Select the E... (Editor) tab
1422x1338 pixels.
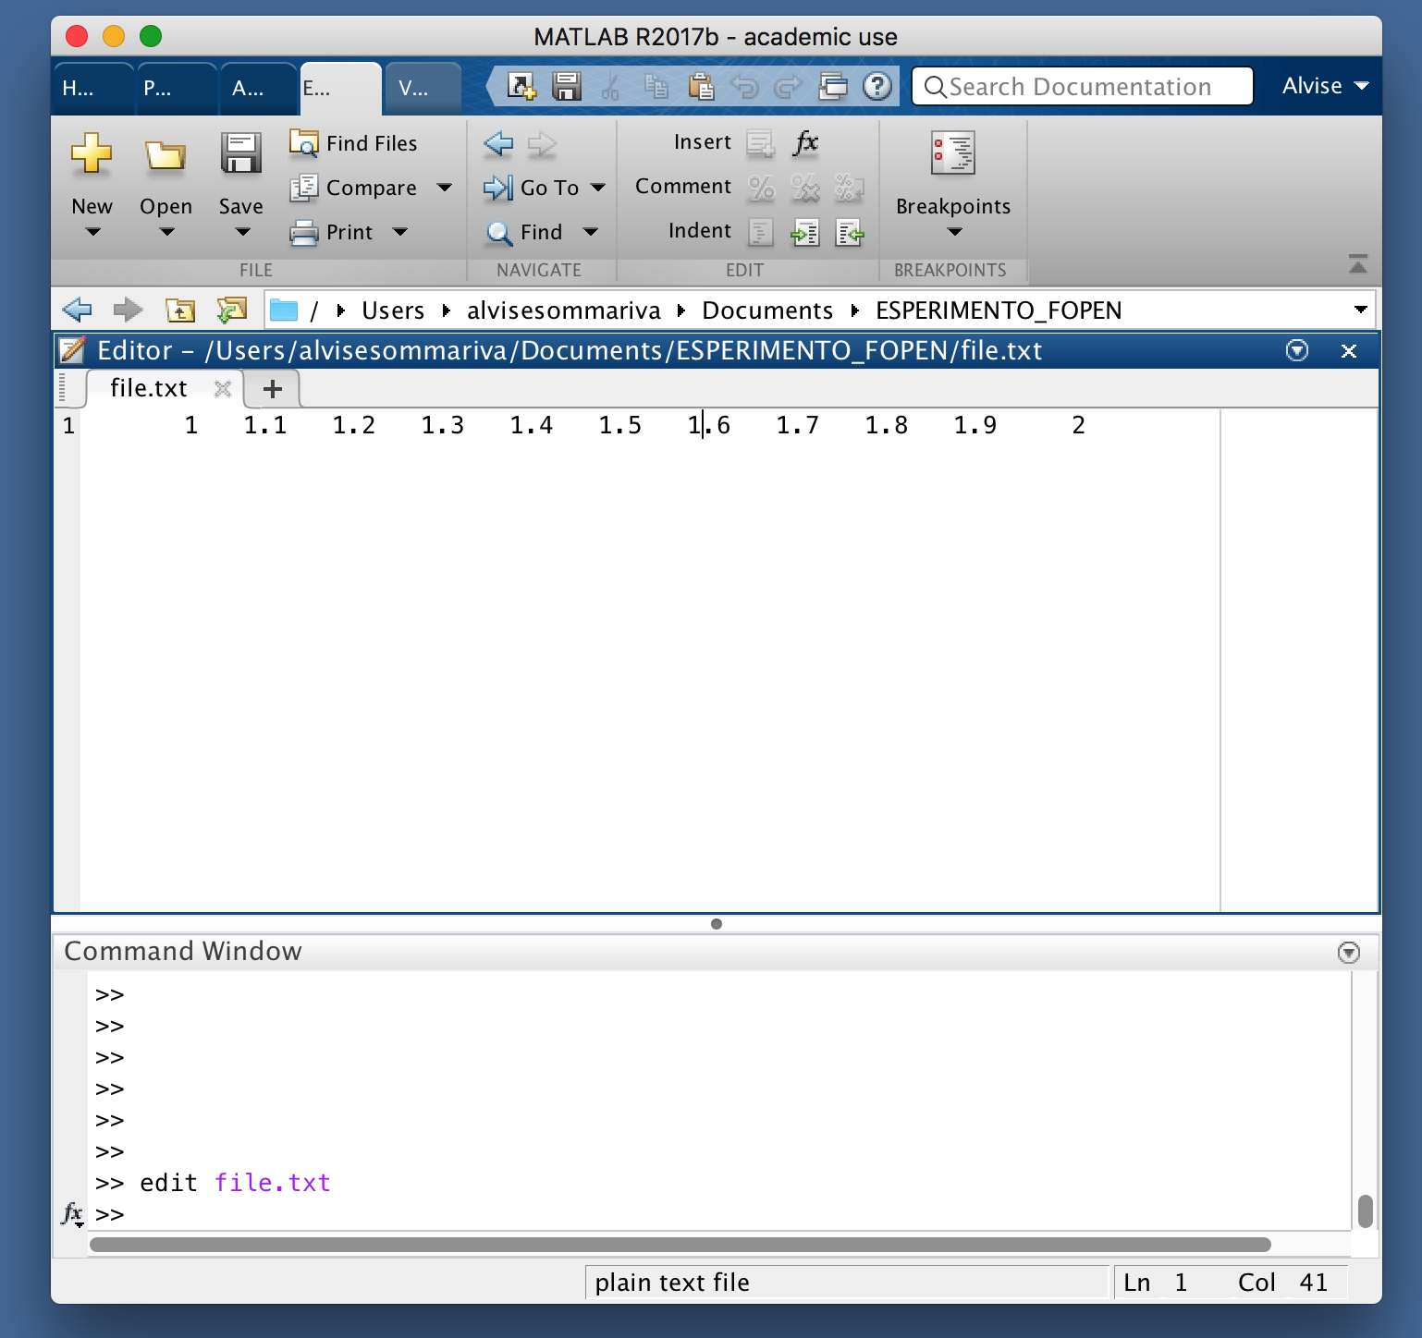340,89
